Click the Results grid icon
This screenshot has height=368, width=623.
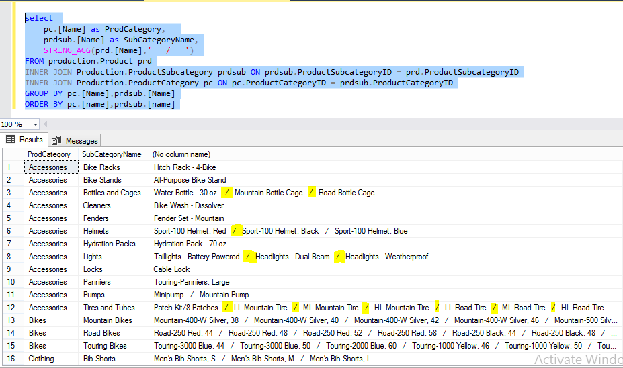click(x=10, y=139)
